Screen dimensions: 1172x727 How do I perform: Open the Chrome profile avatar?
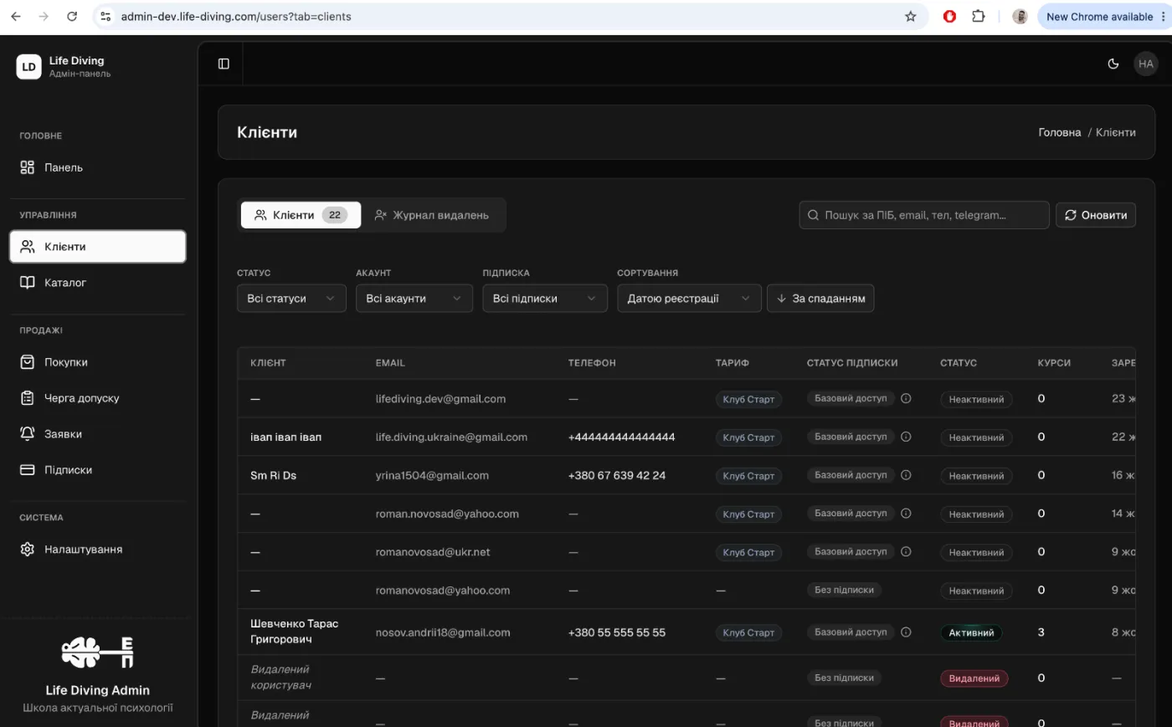(x=1020, y=16)
